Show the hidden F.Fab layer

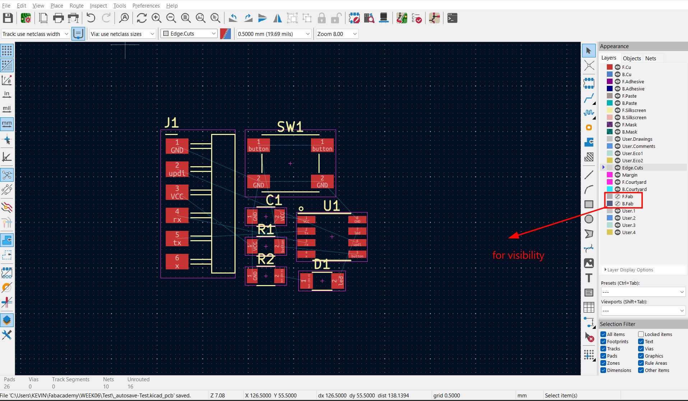pyautogui.click(x=617, y=196)
